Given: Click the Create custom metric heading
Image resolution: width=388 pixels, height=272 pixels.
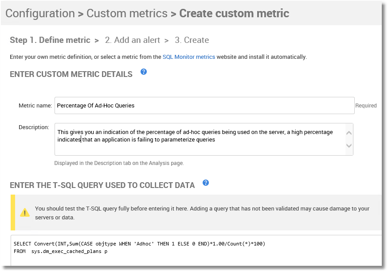Looking at the screenshot, I should [x=234, y=13].
